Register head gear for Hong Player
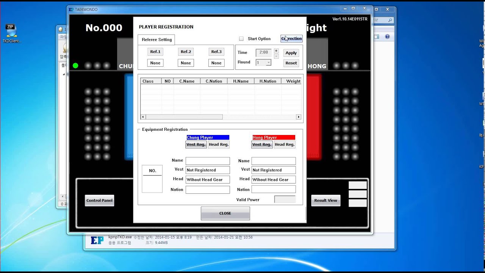The width and height of the screenshot is (485, 273). [x=285, y=144]
